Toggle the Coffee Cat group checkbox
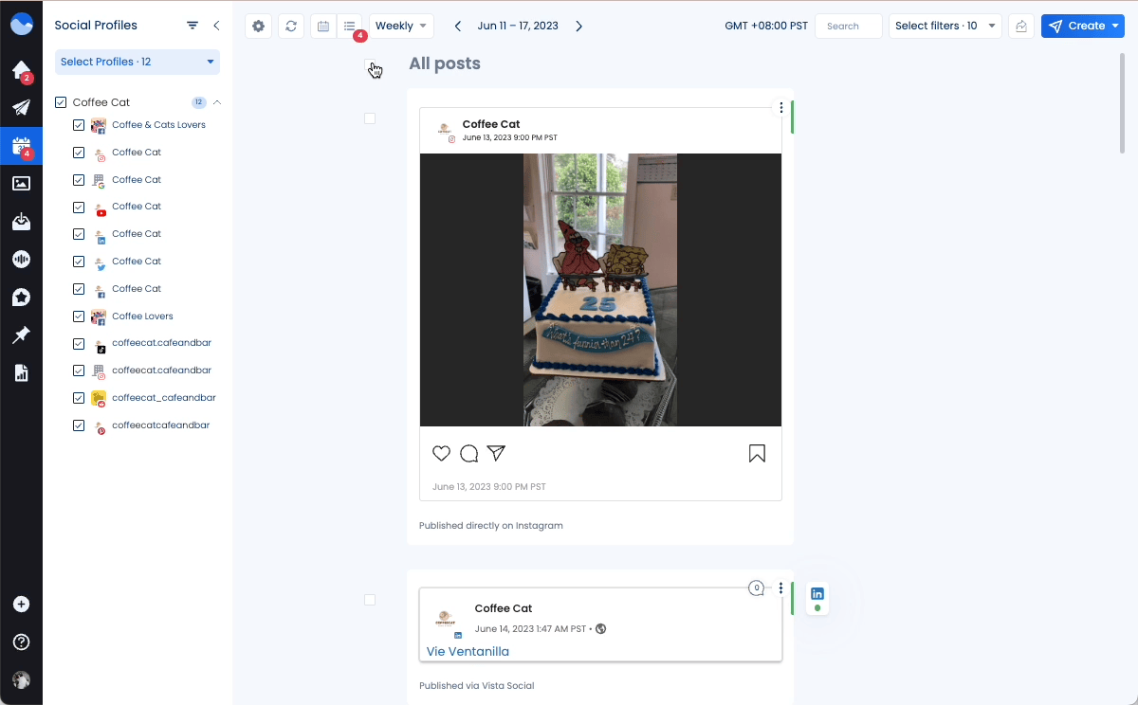This screenshot has width=1138, height=705. (x=61, y=102)
